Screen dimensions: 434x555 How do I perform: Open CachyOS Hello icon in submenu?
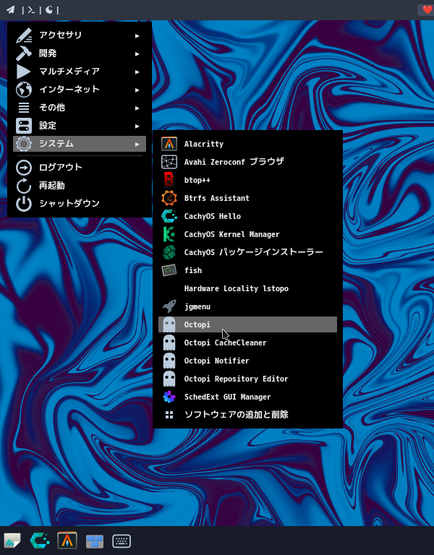pos(169,216)
